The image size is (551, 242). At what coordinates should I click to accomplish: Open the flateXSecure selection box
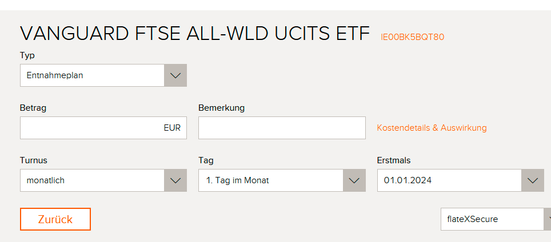coord(492,219)
